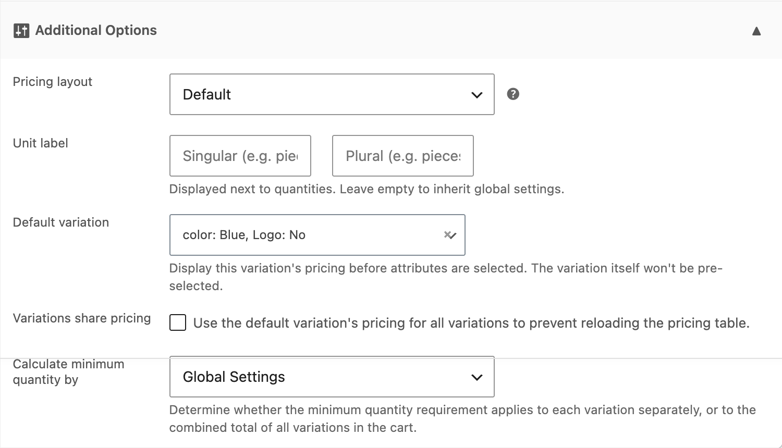
Task: Open the Calculate minimum quantity by dropdown
Action: (332, 377)
